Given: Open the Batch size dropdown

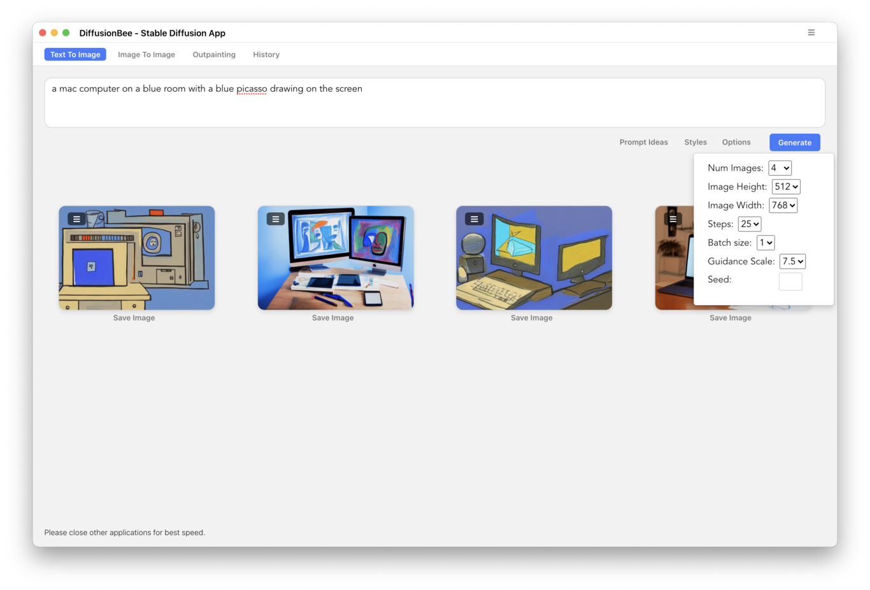Looking at the screenshot, I should pos(766,243).
